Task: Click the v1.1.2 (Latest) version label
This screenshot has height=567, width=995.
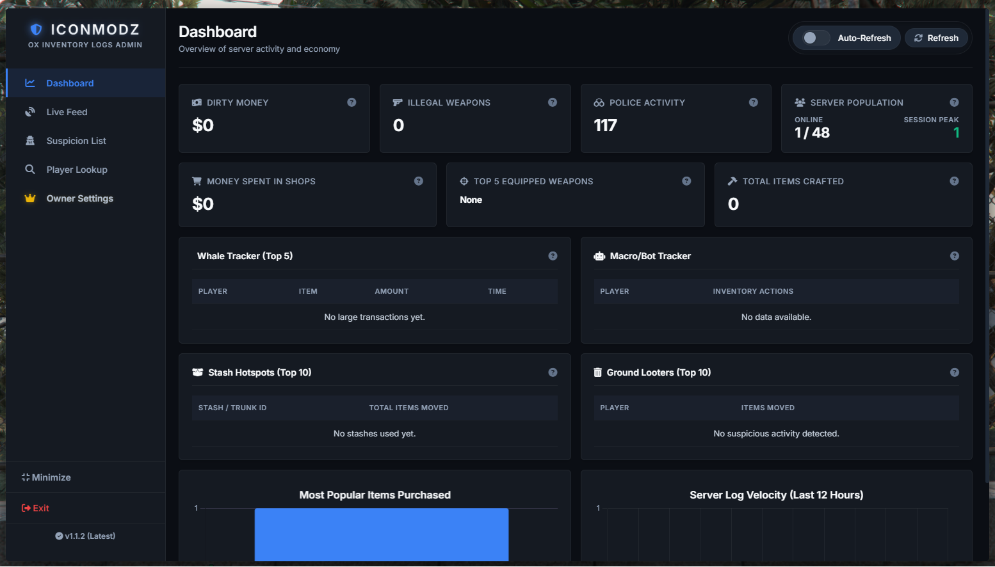Action: pos(85,536)
